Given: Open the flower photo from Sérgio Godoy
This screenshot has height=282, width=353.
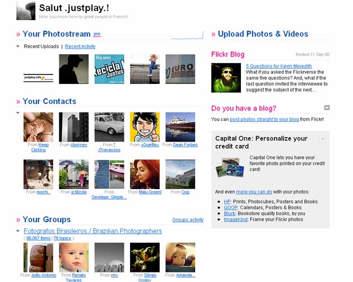Looking at the screenshot, I should (145, 257).
